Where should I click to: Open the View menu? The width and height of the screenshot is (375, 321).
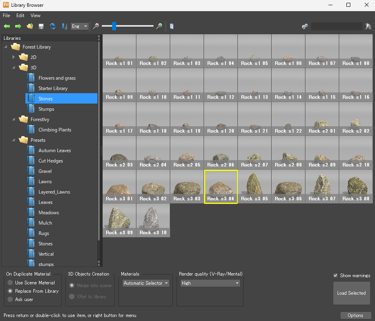click(35, 16)
